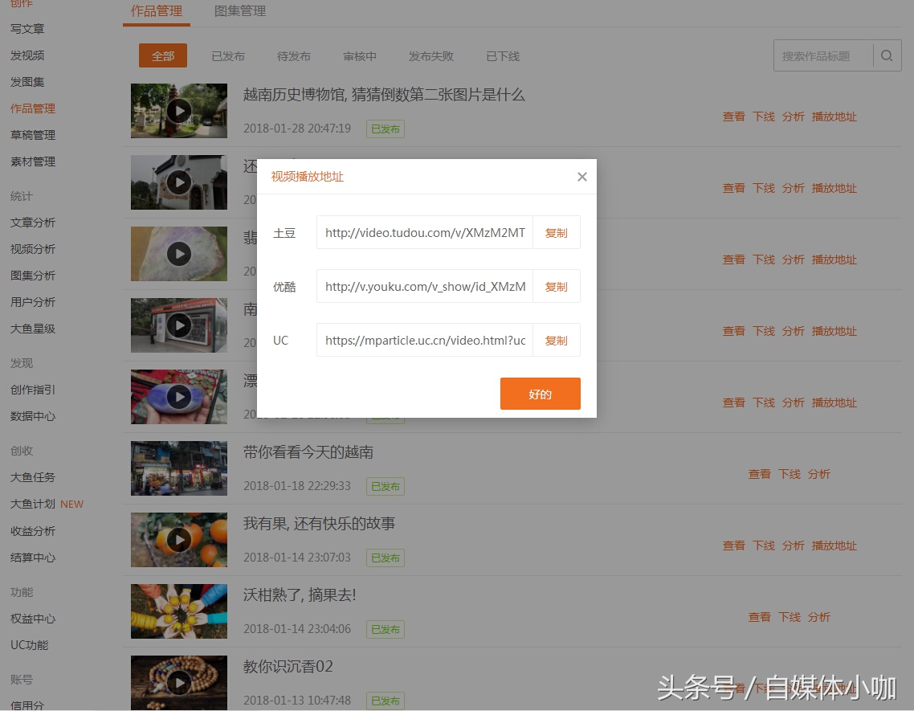Close the 视频播放地址 dialog
The image size is (914, 711).
581,176
